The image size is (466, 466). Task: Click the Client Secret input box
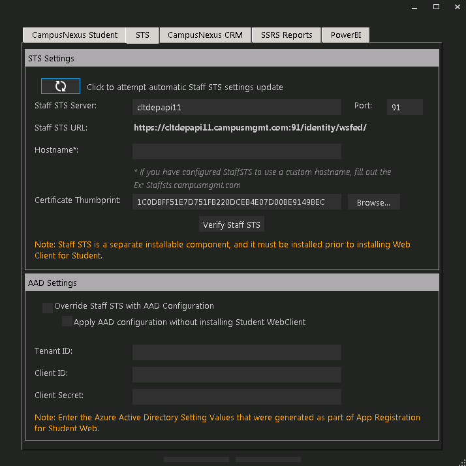coord(236,397)
